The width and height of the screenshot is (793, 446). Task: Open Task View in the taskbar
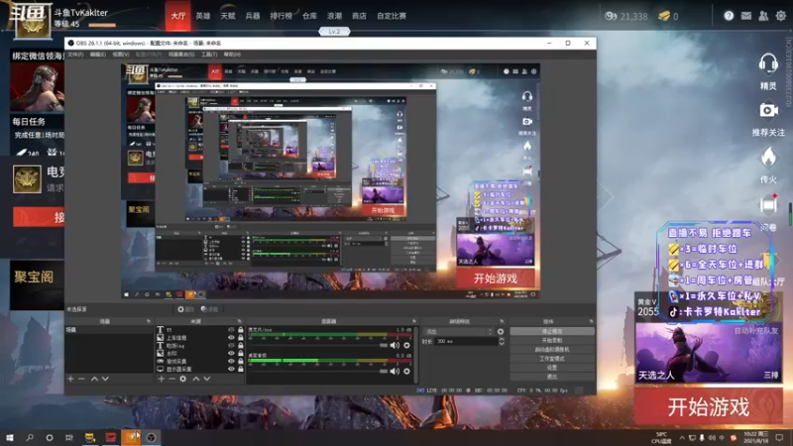[69, 437]
